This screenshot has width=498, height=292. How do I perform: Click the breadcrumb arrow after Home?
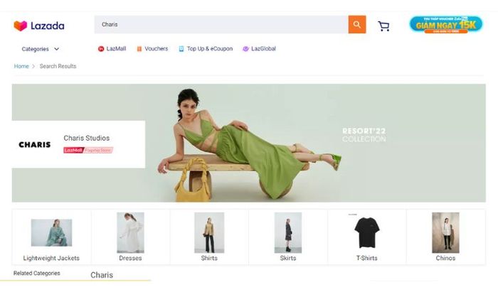(33, 66)
